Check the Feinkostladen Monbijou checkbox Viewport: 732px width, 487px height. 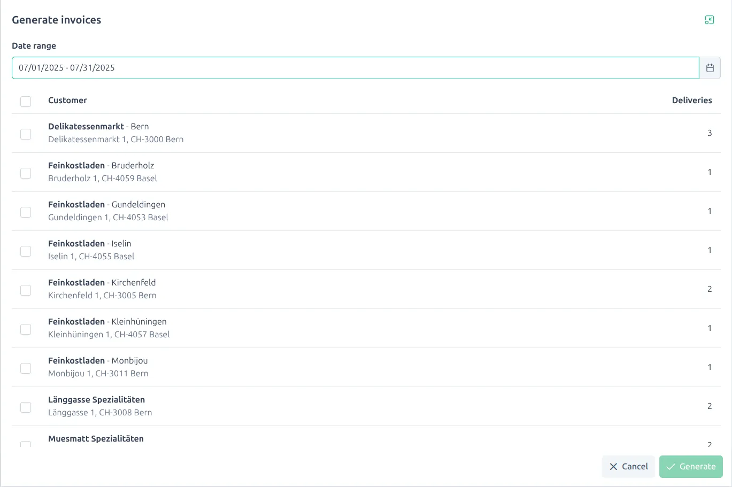(x=25, y=368)
